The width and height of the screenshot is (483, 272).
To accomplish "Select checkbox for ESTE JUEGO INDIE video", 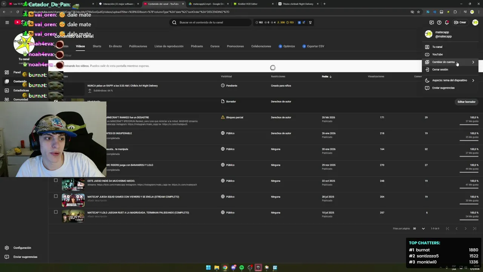I will point(56,180).
